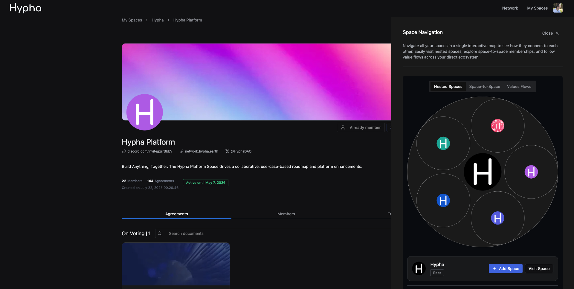This screenshot has height=289, width=574.
Task: Click the 22 Members count
Action: pyautogui.click(x=132, y=181)
